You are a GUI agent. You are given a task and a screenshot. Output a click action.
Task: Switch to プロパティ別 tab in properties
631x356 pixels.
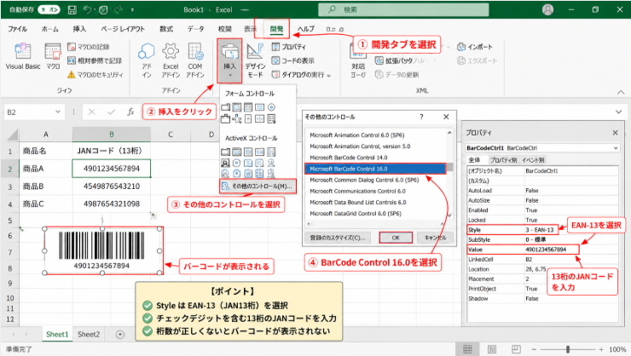pos(503,160)
